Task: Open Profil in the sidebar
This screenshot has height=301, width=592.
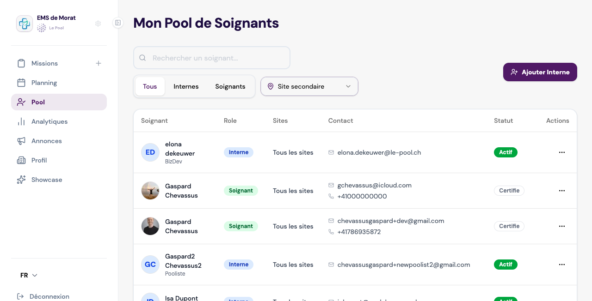Action: tap(59, 160)
